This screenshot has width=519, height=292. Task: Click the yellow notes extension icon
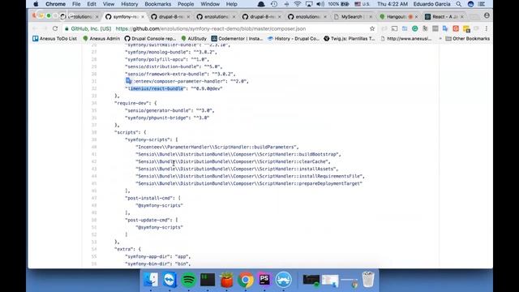466,29
